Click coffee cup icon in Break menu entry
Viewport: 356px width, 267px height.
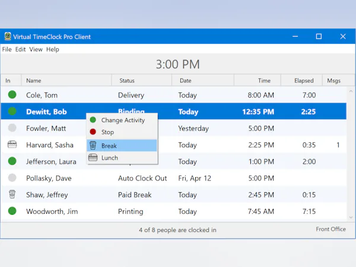[93, 145]
